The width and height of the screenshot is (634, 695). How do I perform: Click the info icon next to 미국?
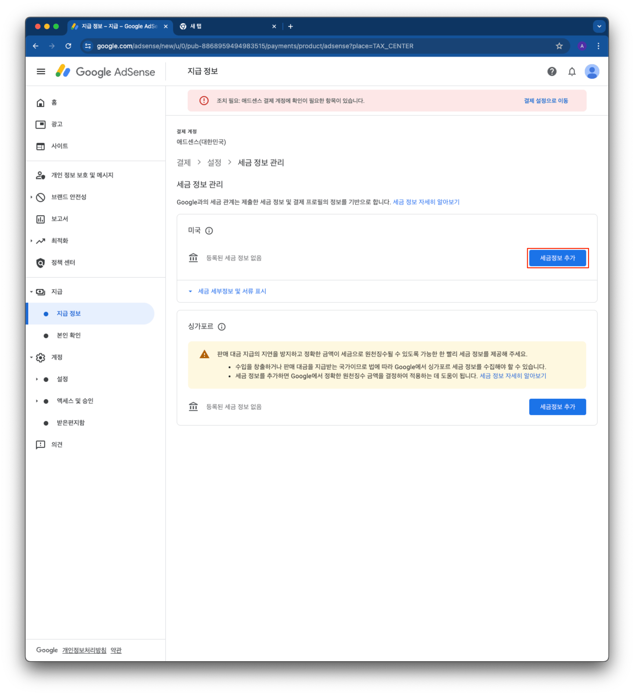pyautogui.click(x=209, y=231)
